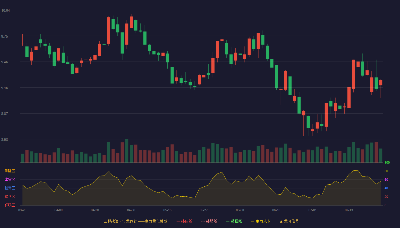Click the pink dashed 强弱线 legend marker
Viewport: 400px width, 228px height.
pyautogui.click(x=203, y=221)
